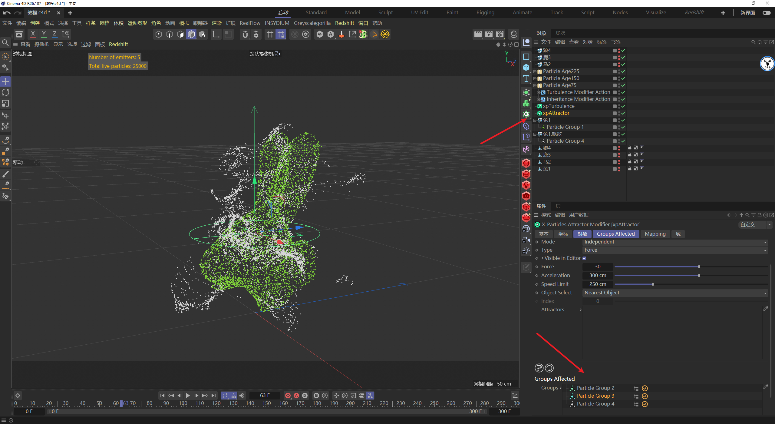Screen dimensions: 775x424
Task: Click the Speed Limit slider
Action: 653,284
